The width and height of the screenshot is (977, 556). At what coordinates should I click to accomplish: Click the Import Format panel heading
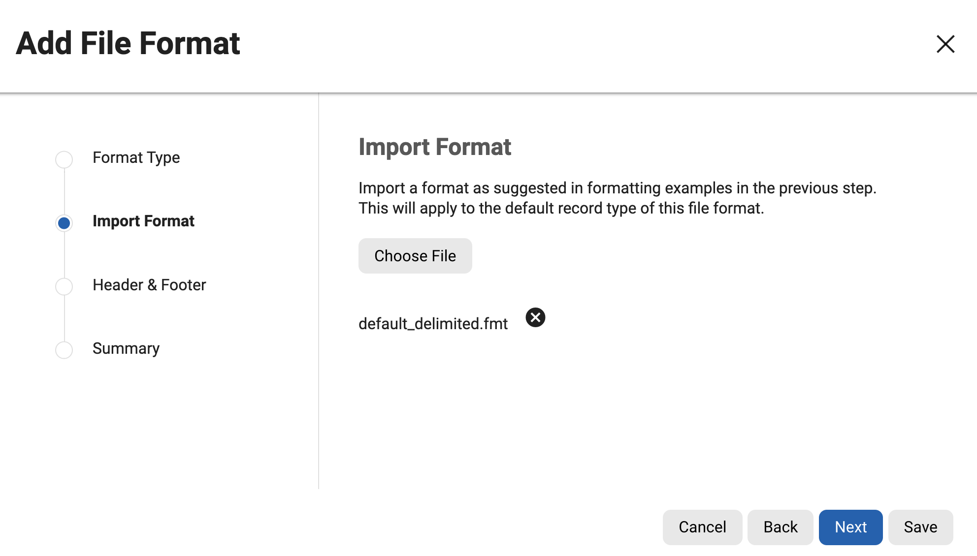coord(435,147)
